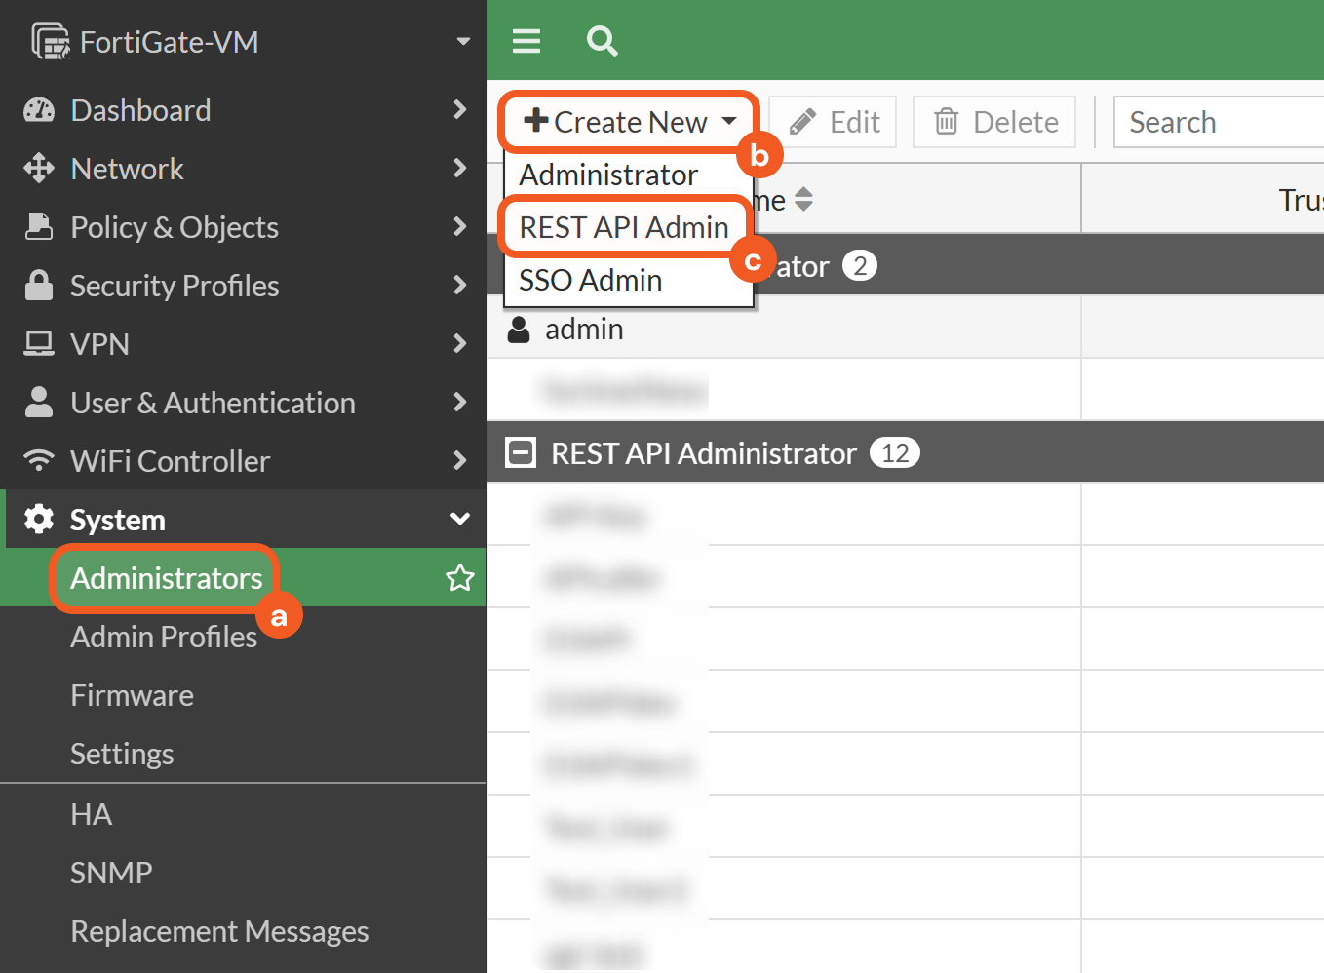Open the Security Profiles menu label
1324x973 pixels.
175,286
